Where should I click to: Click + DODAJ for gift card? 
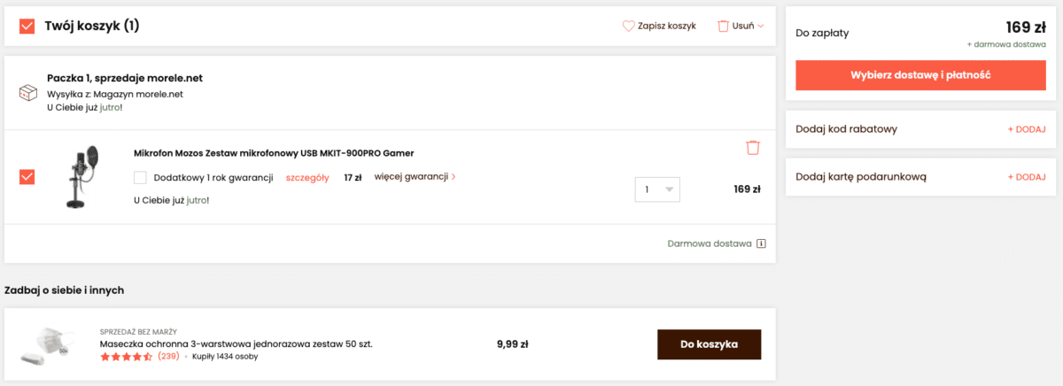pyautogui.click(x=1027, y=177)
